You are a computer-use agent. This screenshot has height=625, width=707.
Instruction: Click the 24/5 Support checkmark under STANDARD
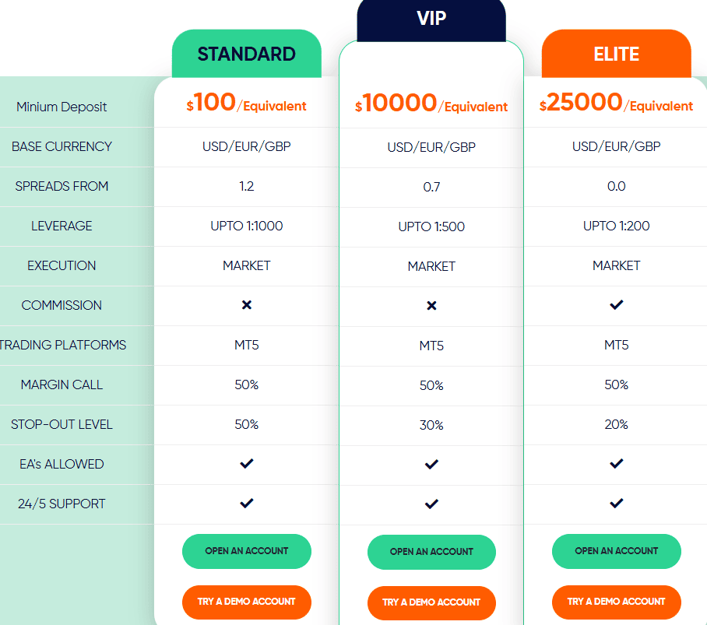click(x=246, y=504)
